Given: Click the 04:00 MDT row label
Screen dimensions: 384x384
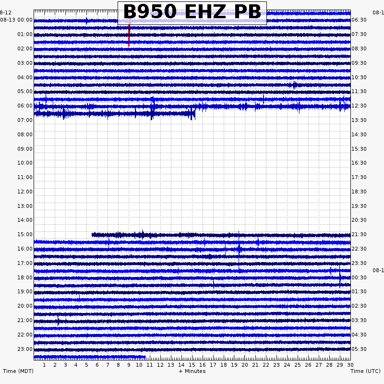Looking at the screenshot, I should click(25, 78).
